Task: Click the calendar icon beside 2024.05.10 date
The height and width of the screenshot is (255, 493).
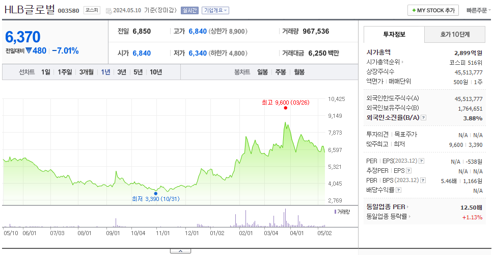Action: coord(109,11)
